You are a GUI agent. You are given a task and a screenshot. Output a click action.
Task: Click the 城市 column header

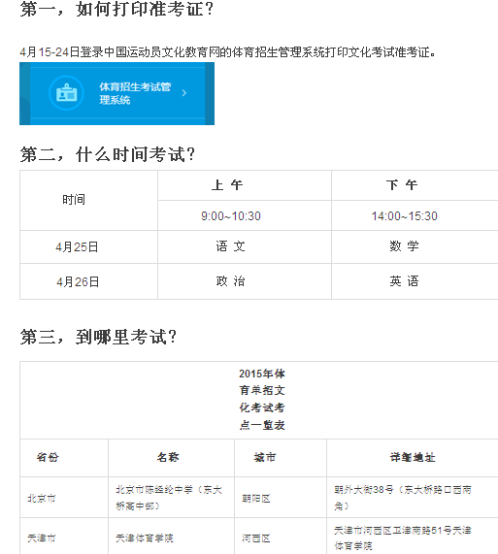[x=281, y=458]
